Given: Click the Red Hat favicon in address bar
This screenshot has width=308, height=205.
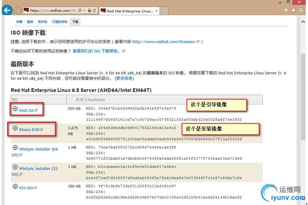Looking at the screenshot, I should [26, 10].
